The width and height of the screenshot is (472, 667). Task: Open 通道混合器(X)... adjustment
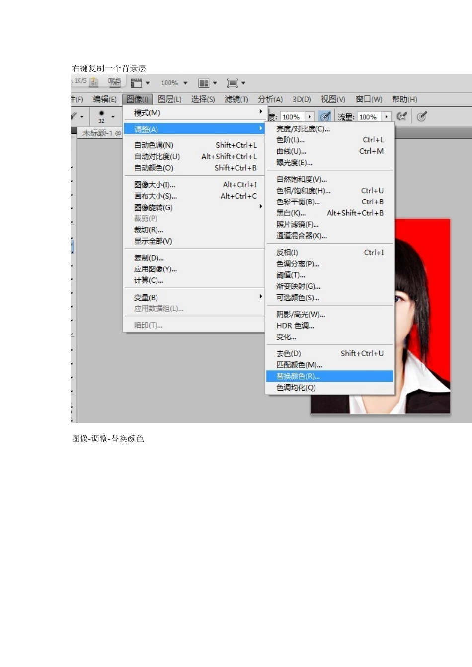[x=330, y=236]
